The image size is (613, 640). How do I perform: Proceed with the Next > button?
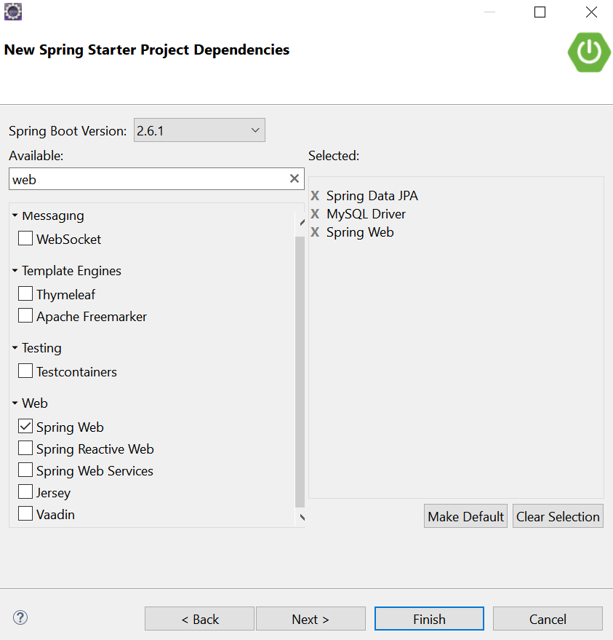(310, 619)
